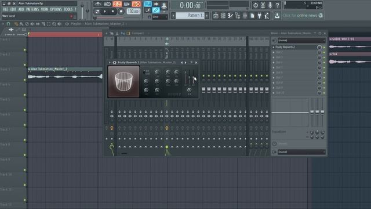Screen dimensions: 371x209
Task: Open the FILE menu
Action: click(5, 9)
